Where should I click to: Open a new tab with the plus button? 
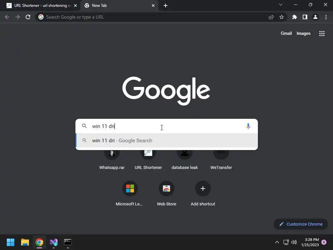click(166, 6)
